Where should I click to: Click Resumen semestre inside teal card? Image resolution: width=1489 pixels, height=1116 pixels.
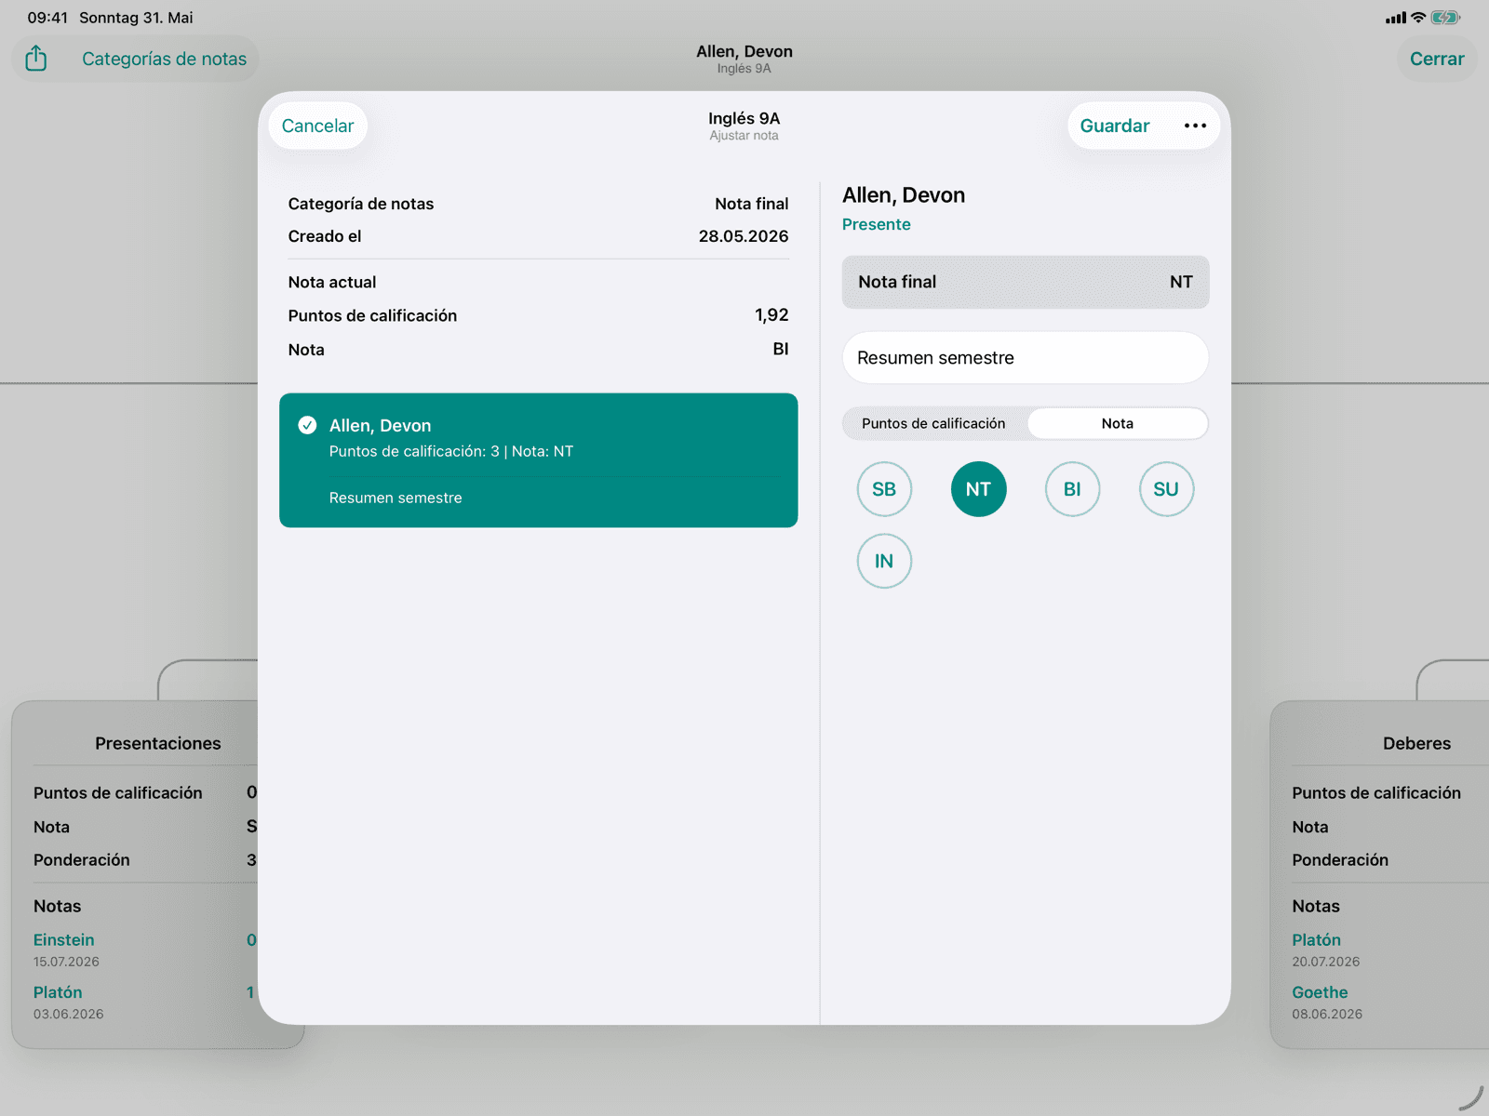pos(396,498)
